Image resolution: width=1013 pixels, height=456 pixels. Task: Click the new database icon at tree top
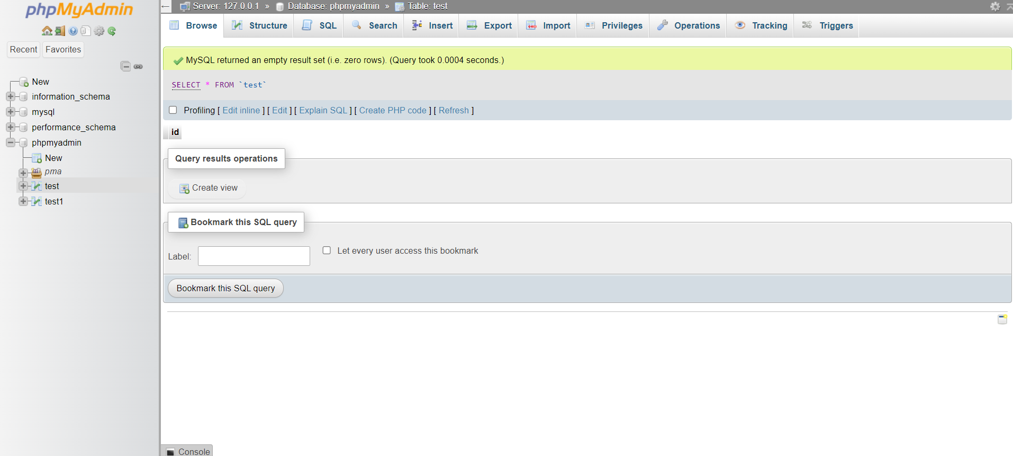[24, 82]
